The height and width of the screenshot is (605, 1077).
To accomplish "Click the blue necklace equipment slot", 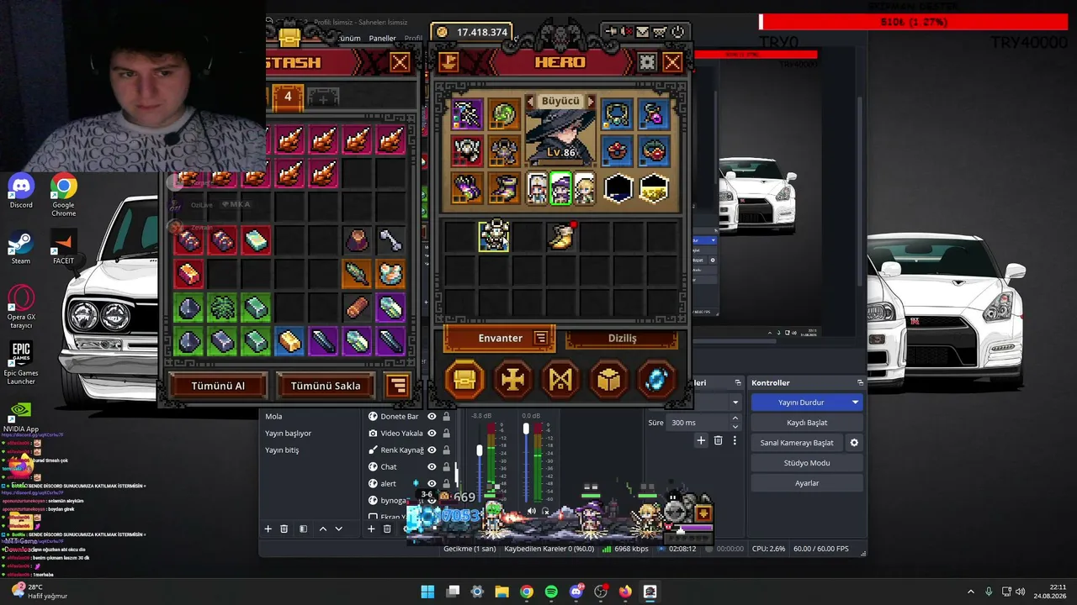I will 617,114.
